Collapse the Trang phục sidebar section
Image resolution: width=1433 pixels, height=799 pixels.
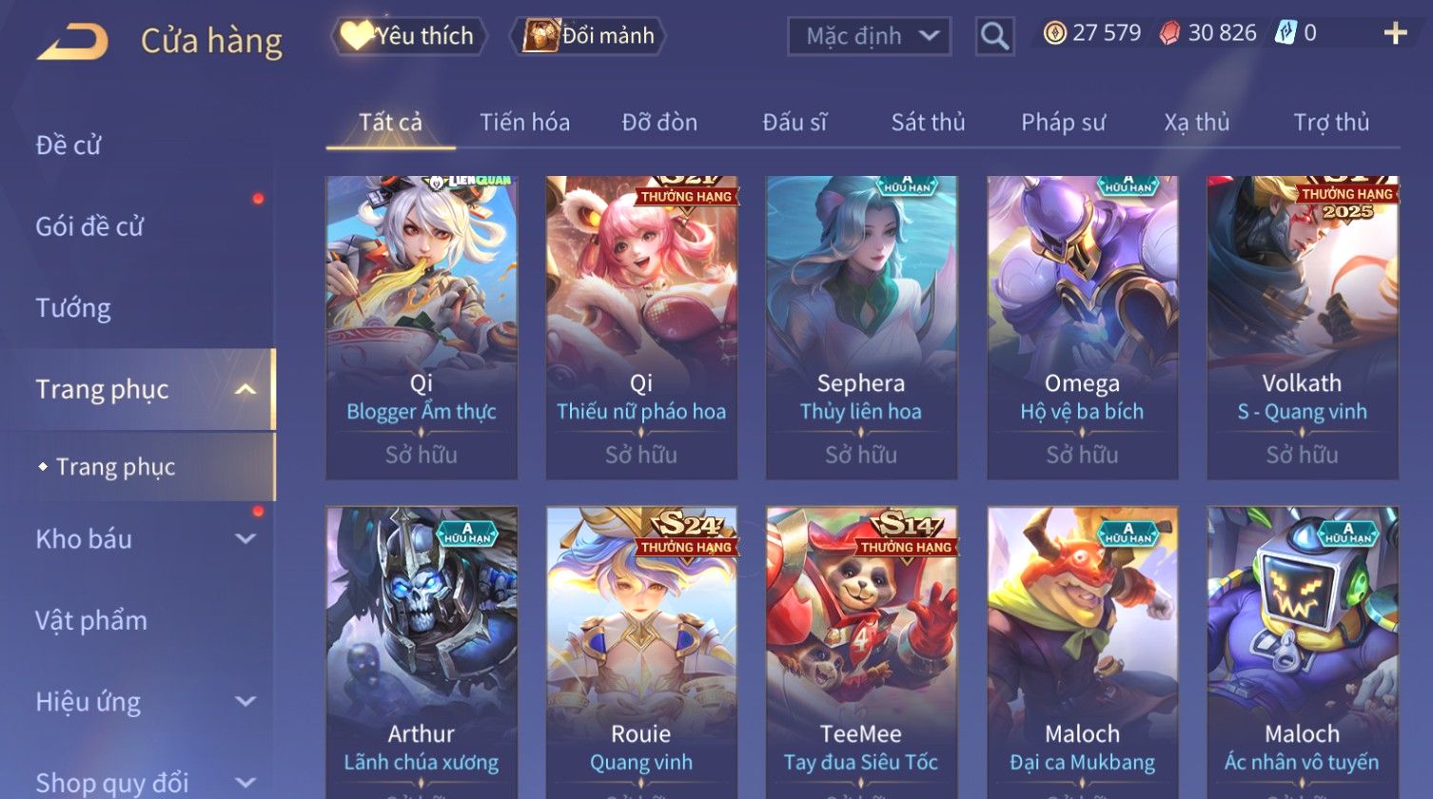point(245,390)
